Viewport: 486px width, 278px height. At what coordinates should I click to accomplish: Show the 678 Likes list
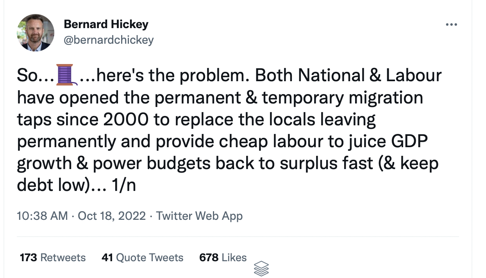pos(223,258)
